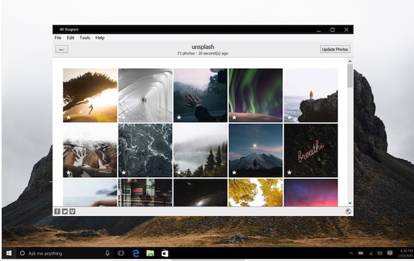
Task: Open the misty lake with pines photo
Action: (200, 151)
